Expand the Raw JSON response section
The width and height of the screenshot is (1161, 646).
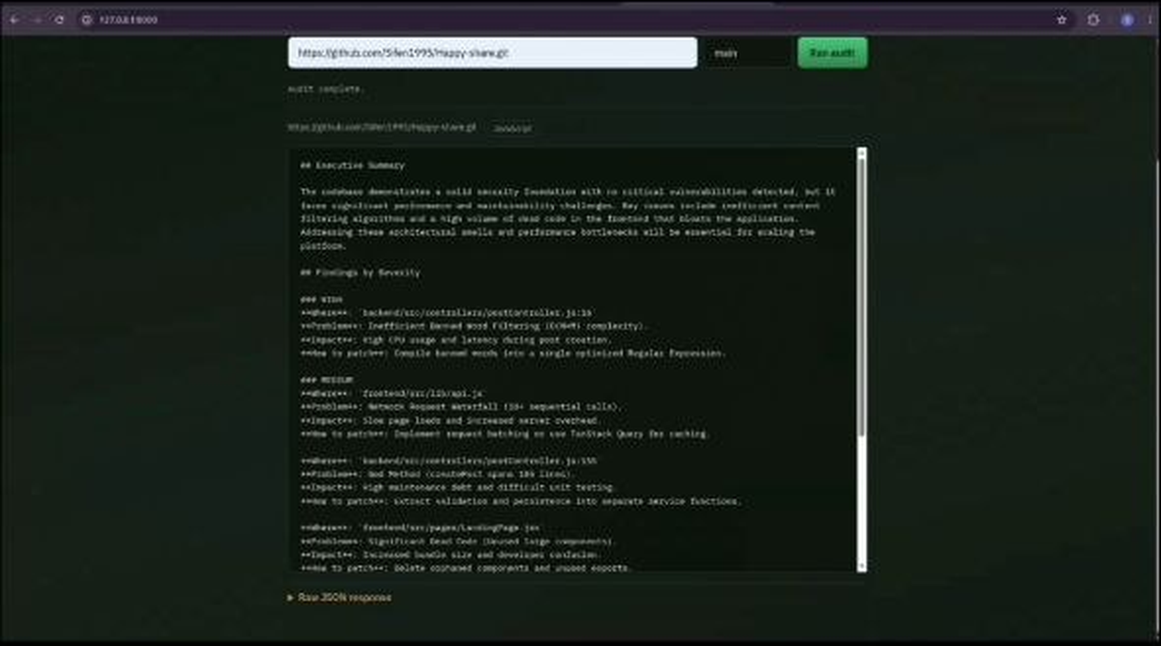[x=339, y=598]
